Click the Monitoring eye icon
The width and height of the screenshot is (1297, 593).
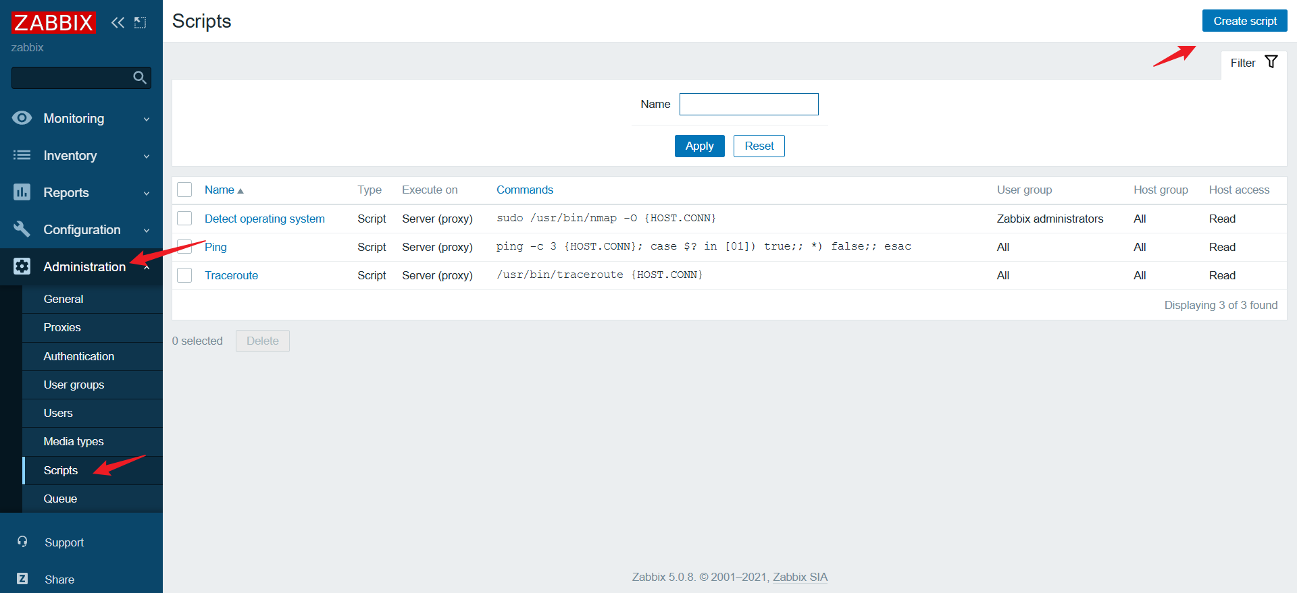tap(22, 118)
